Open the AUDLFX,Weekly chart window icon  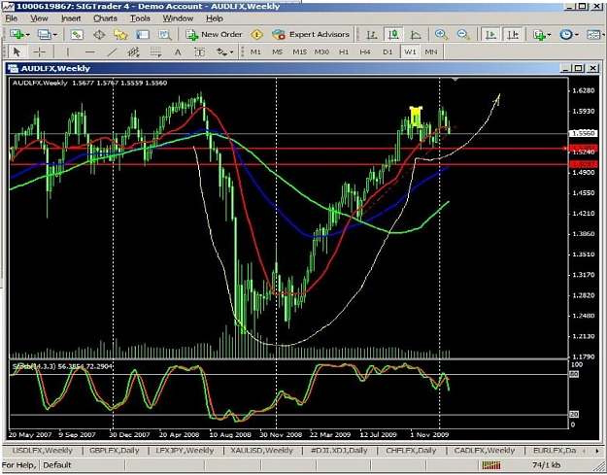pos(14,69)
